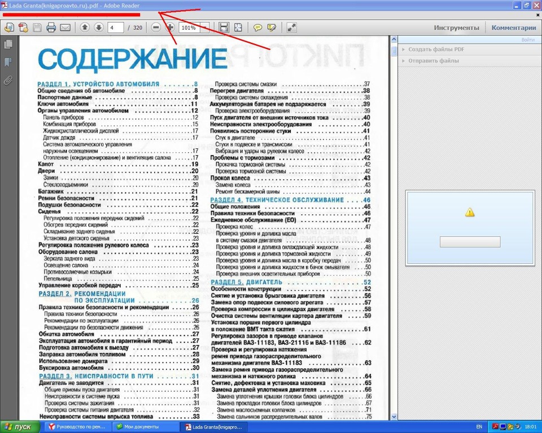Click the РАЗДЕЛ 4. ТЕХНИЧЕСКОЕ ОБСЛУЖИВАНИЕ heading

click(x=277, y=200)
